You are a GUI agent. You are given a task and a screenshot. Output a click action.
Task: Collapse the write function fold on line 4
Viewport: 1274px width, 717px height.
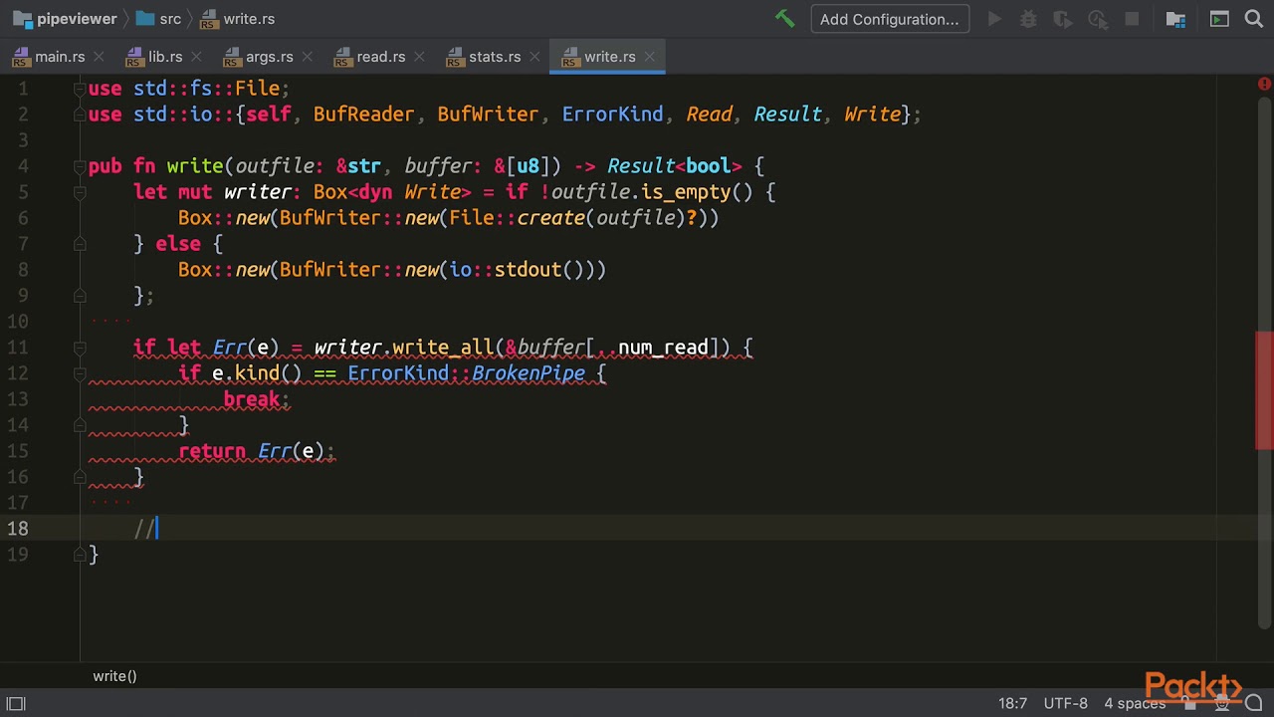[80, 166]
